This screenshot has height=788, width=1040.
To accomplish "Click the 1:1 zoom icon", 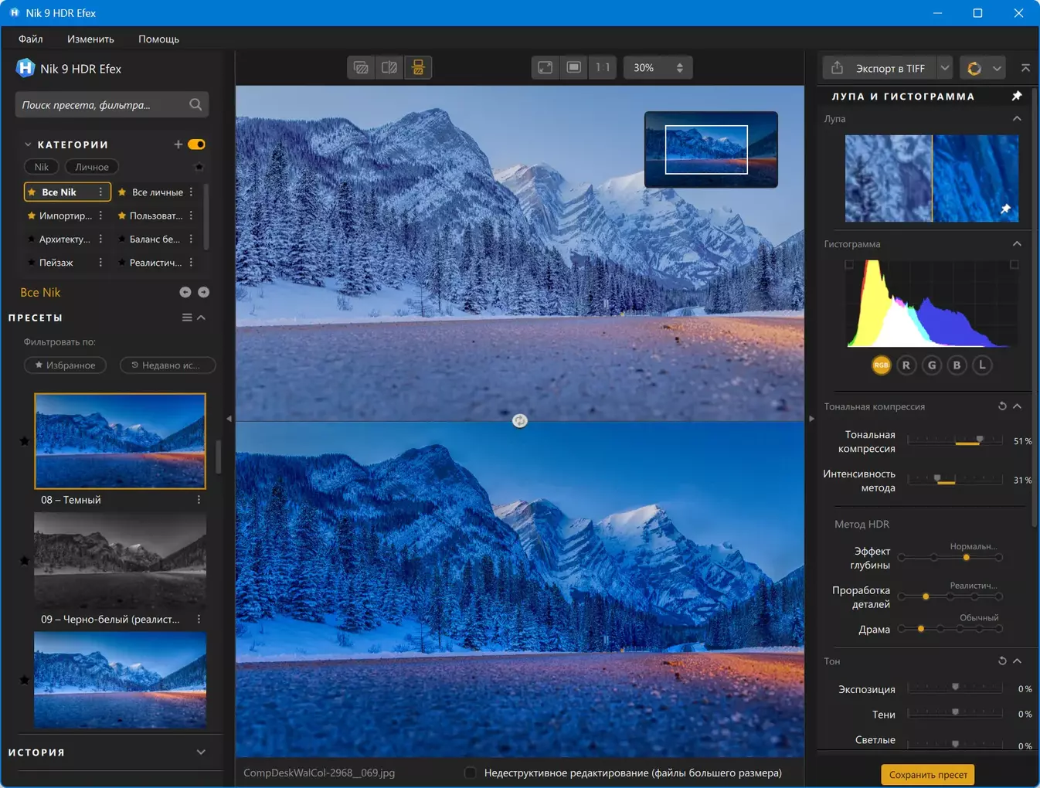I will click(x=603, y=68).
